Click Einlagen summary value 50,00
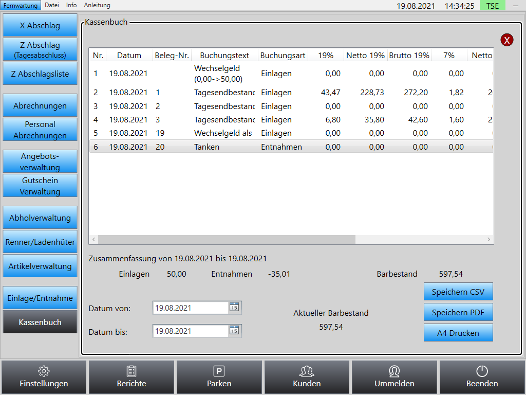 pyautogui.click(x=177, y=274)
